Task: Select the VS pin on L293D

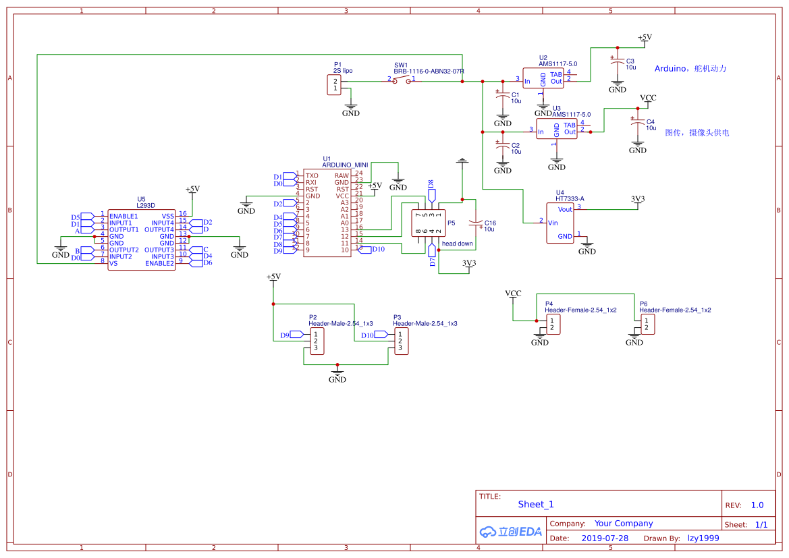Action: [113, 264]
